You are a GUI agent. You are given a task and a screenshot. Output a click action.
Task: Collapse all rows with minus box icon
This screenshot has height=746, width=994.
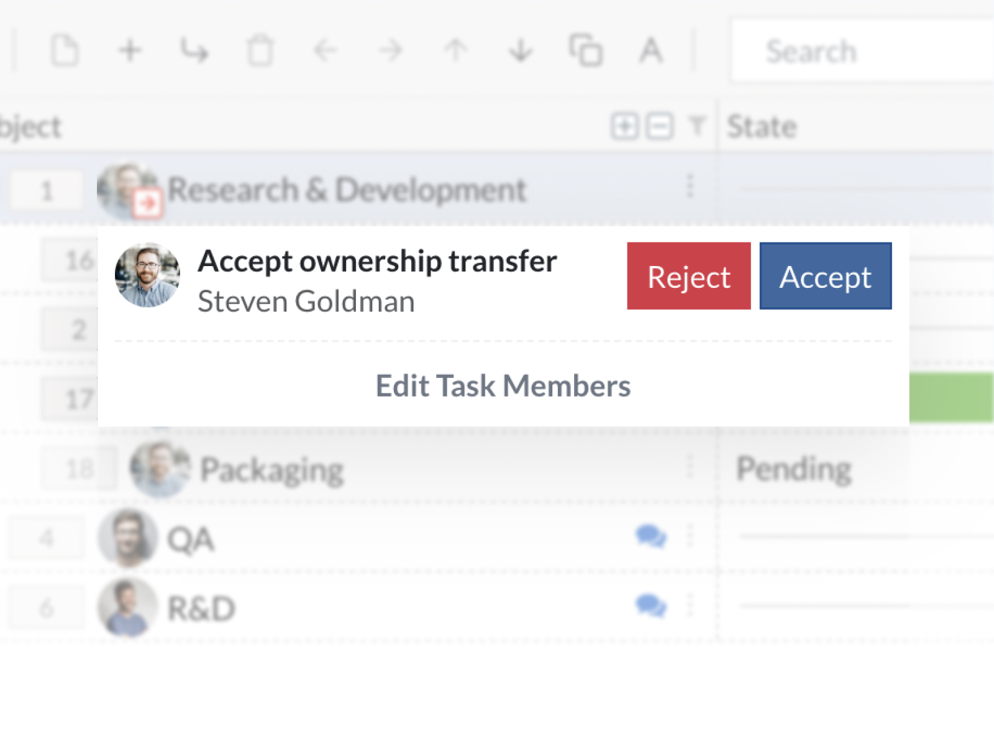659,126
